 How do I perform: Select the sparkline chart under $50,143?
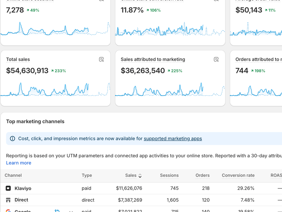coord(256,29)
